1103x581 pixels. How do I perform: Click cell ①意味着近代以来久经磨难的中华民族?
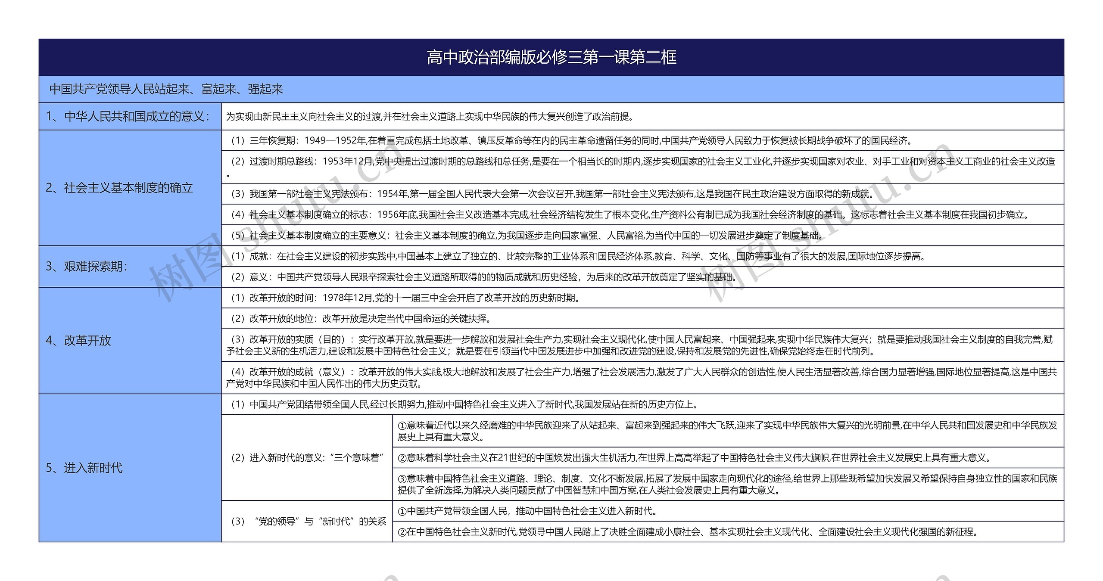[x=728, y=431]
